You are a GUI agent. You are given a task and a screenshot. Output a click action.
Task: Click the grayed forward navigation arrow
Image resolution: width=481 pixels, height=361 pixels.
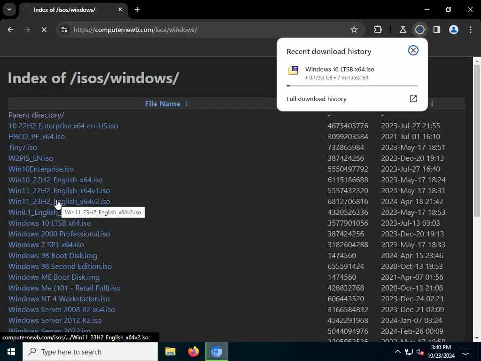pos(27,30)
